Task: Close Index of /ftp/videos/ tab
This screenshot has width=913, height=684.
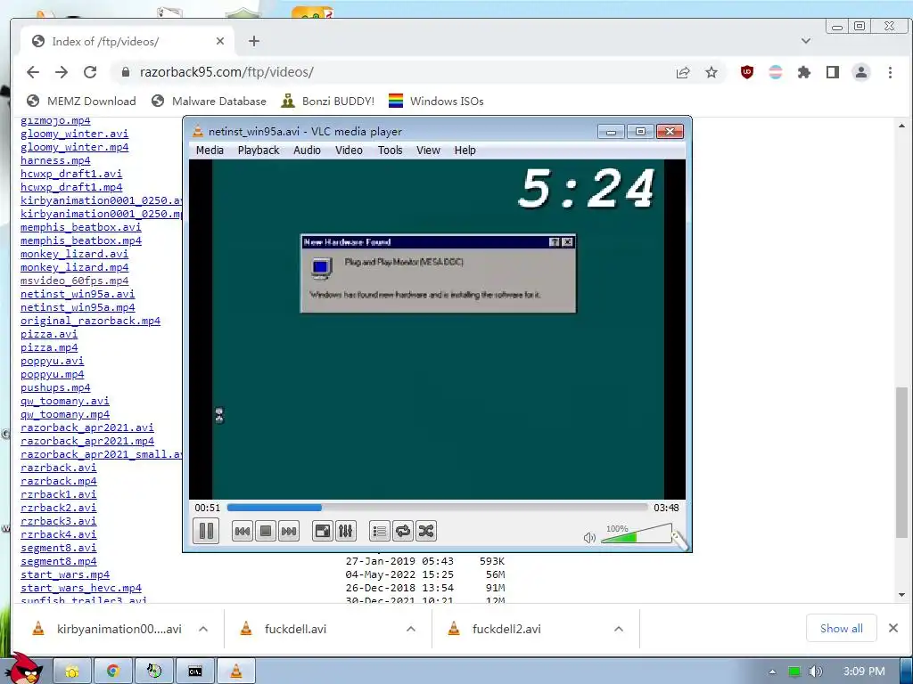Action: [x=219, y=41]
